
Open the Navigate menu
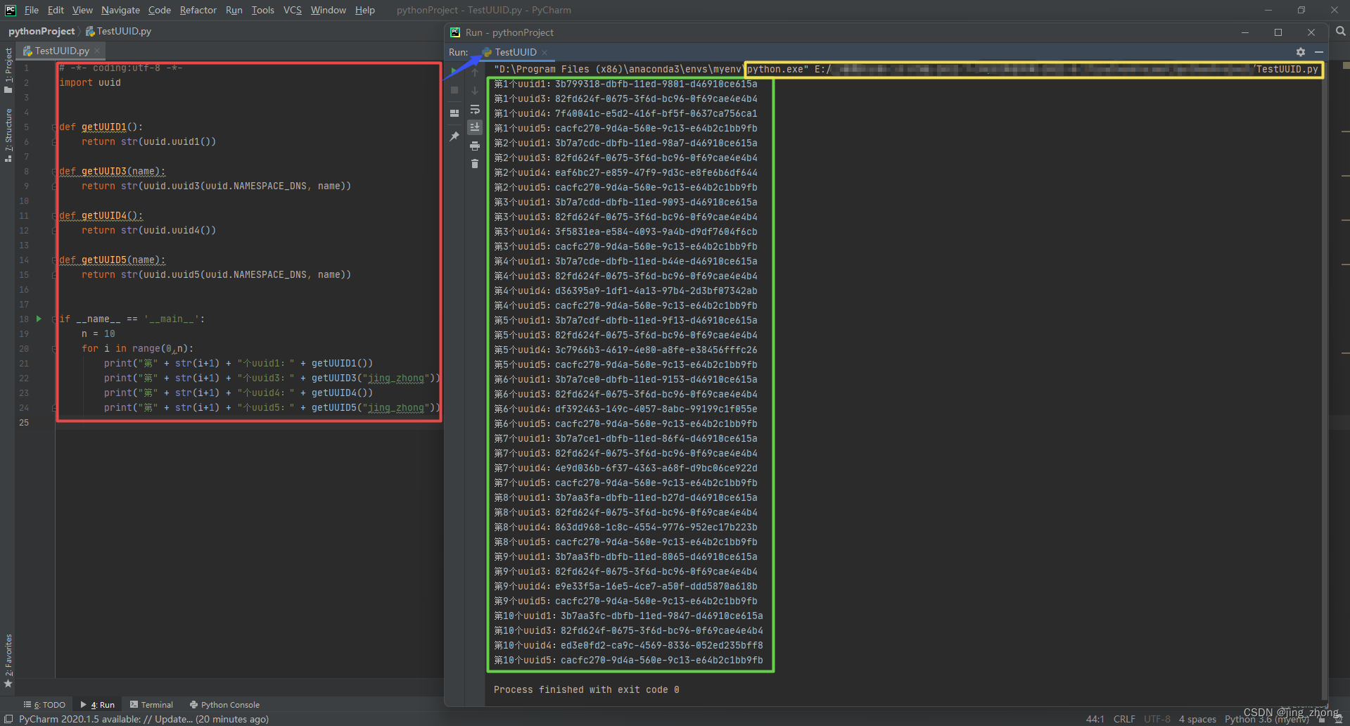[x=120, y=10]
